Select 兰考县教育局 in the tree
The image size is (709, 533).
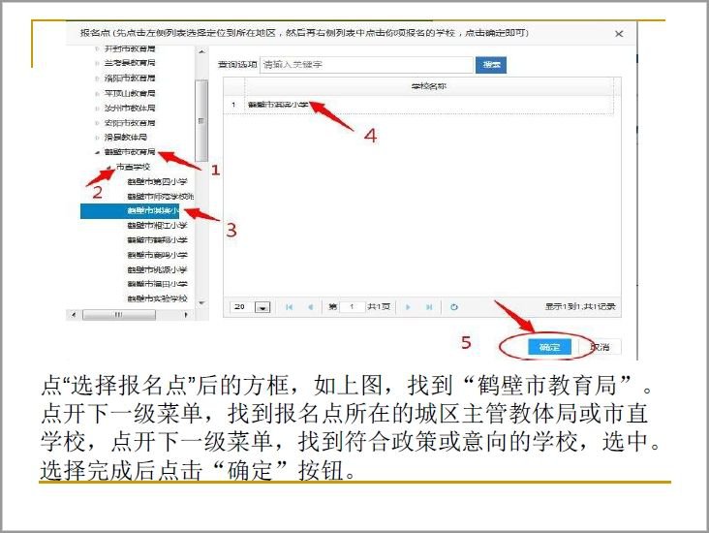tap(130, 63)
